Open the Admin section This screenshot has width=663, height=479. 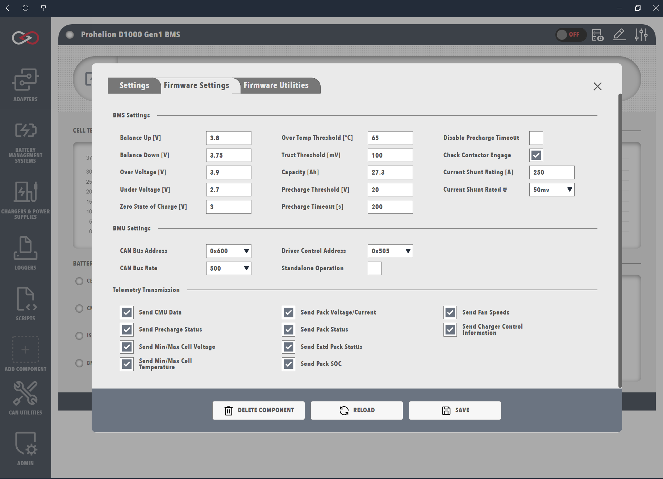[25, 449]
